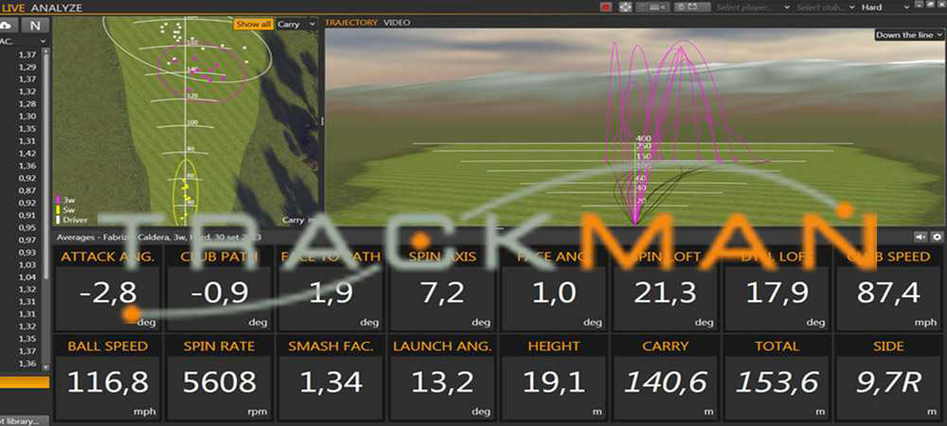
Task: Open tile settings with the gear icon
Action: 937,237
